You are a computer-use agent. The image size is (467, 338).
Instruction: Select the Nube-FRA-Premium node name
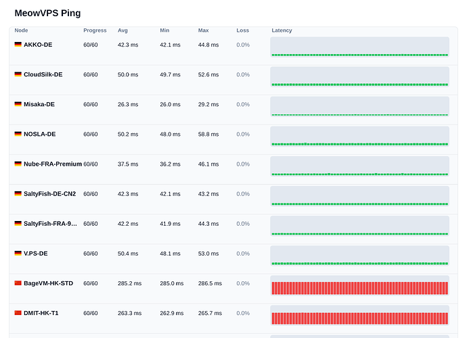point(53,164)
